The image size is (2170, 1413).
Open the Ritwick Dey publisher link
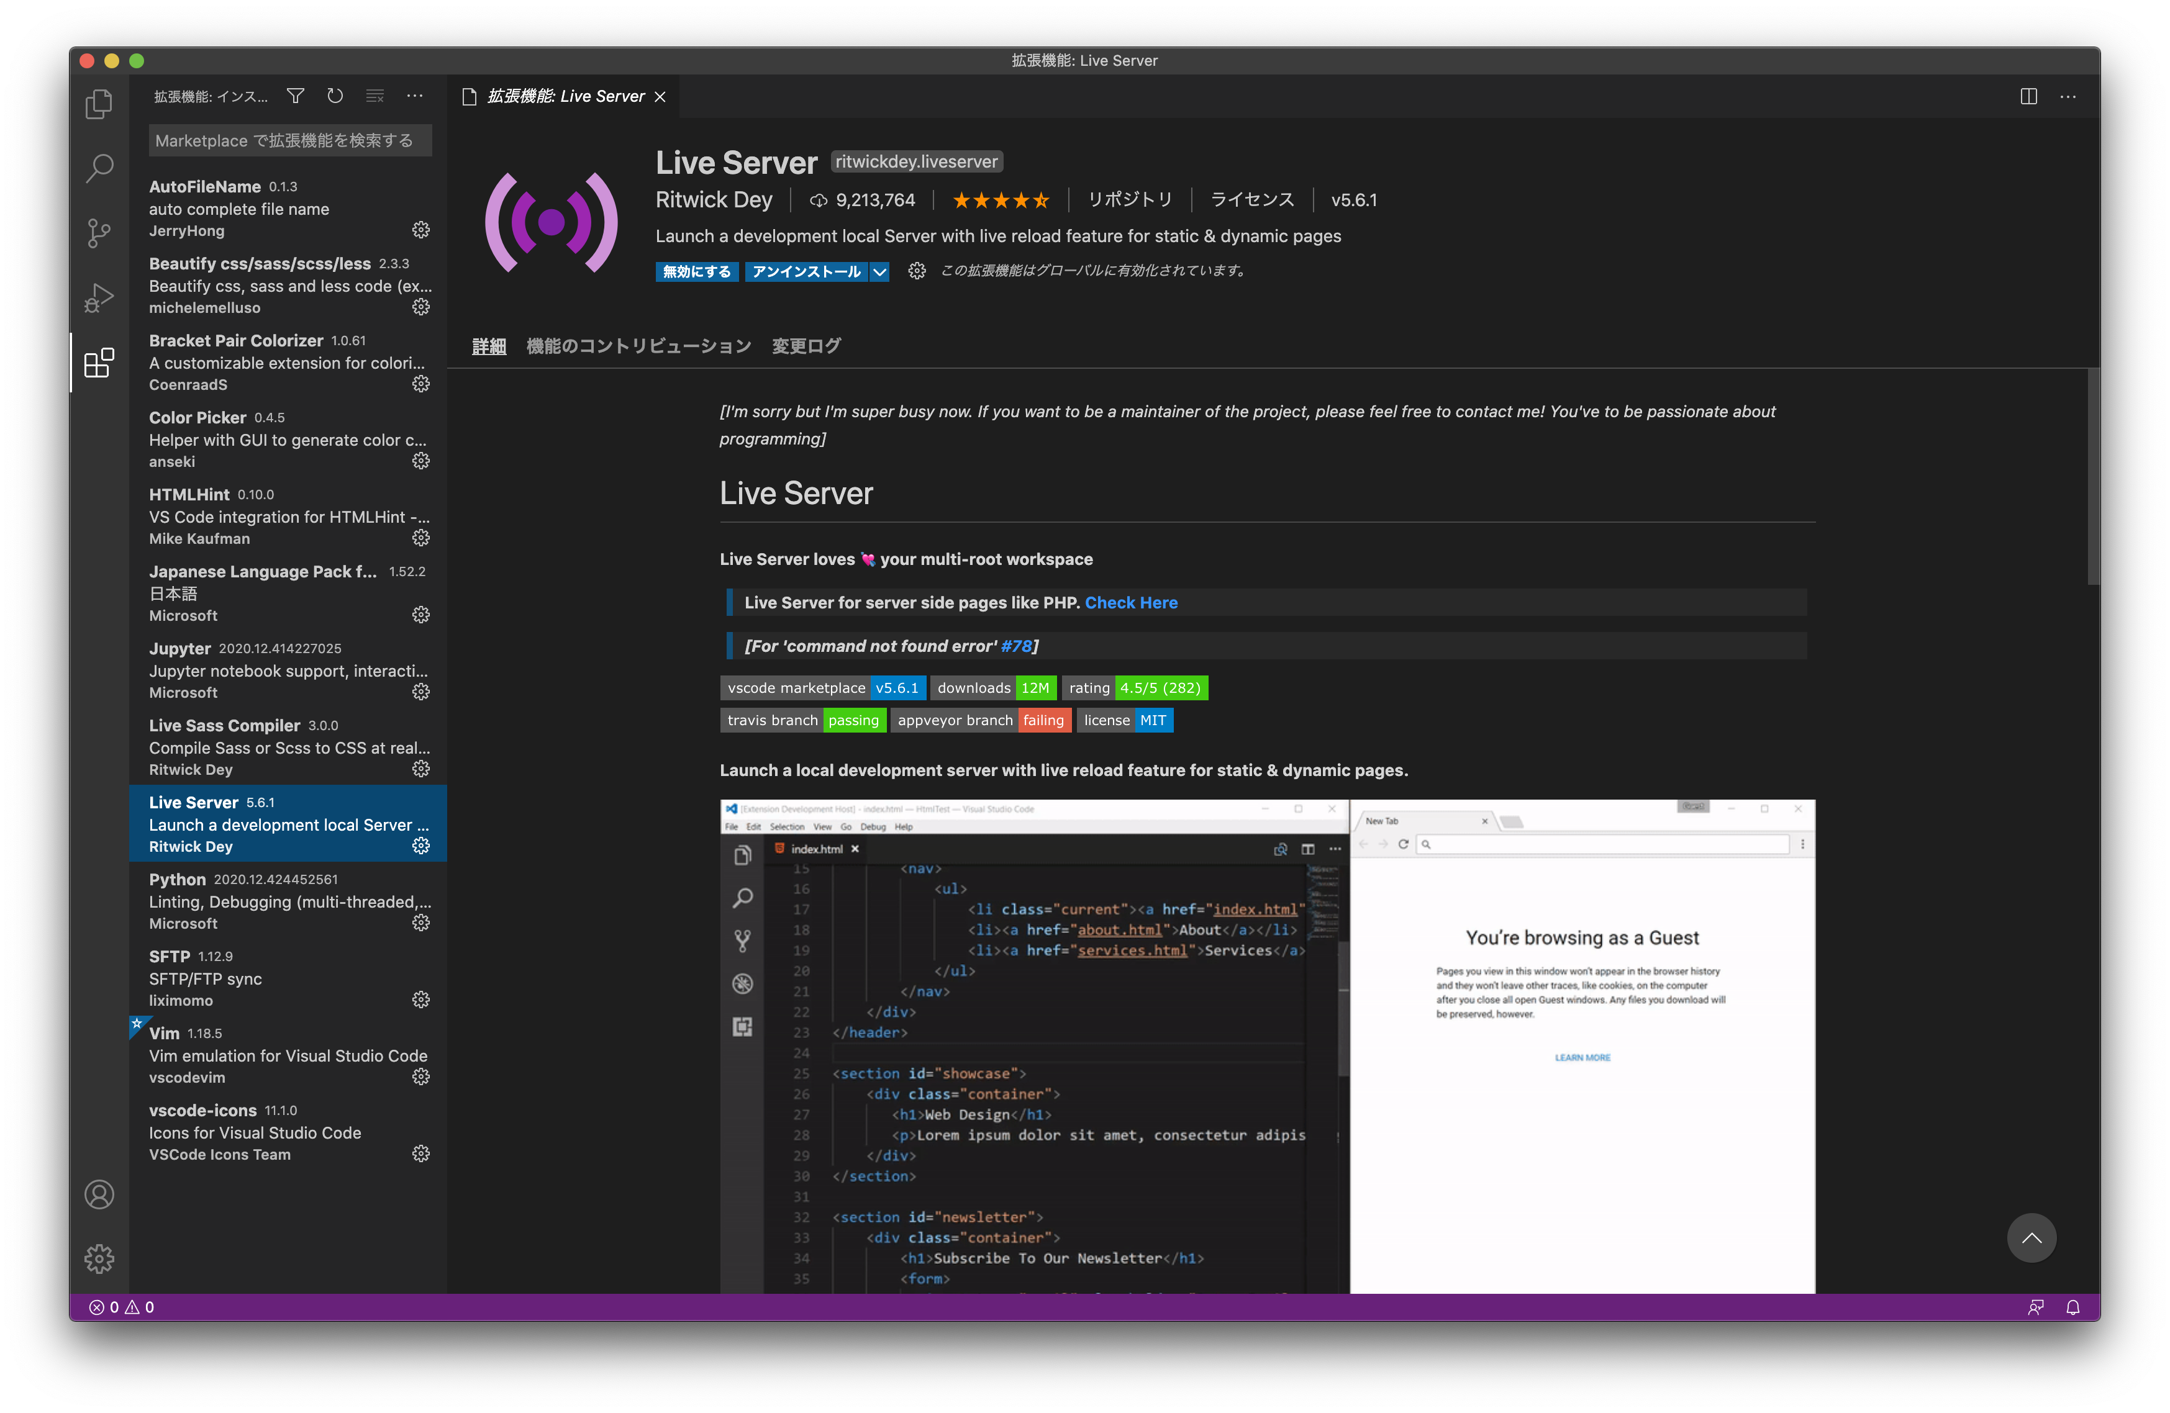(x=713, y=200)
